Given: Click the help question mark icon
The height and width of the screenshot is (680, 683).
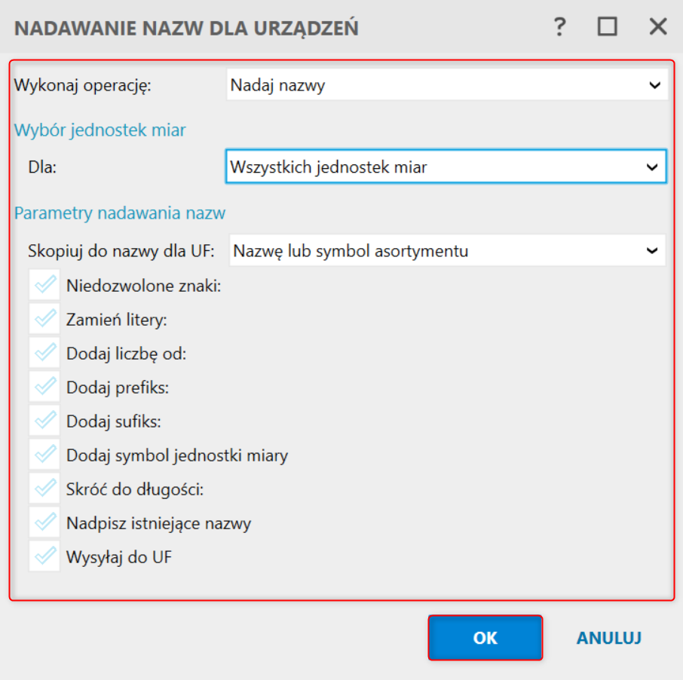Looking at the screenshot, I should click(559, 28).
